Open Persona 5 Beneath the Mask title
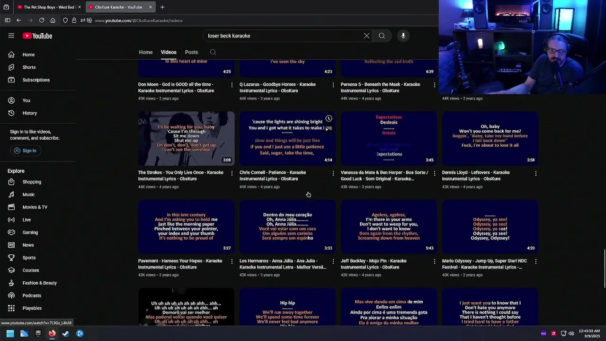This screenshot has width=606, height=341. click(x=380, y=88)
